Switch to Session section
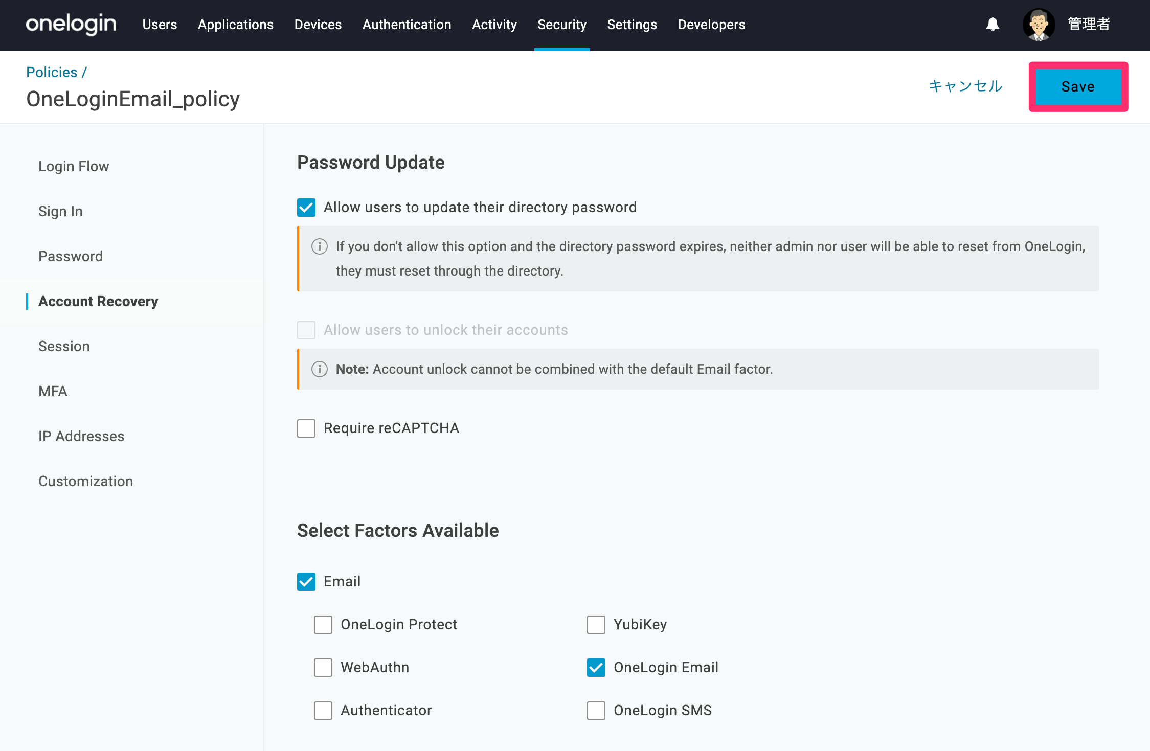 point(64,346)
